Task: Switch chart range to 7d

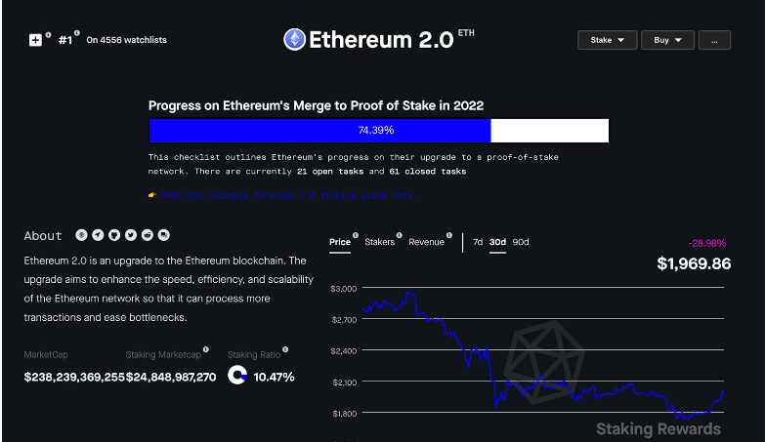Action: click(x=478, y=242)
